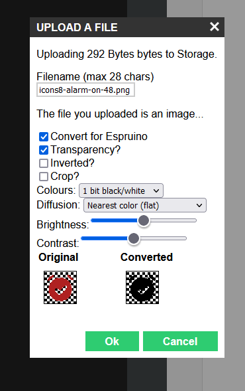Close the Upload a File dialog
The image size is (245, 391).
pos(214,27)
